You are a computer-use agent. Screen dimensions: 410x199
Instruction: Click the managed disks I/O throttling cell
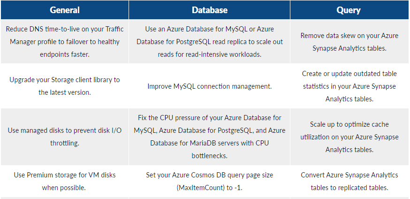click(64, 137)
